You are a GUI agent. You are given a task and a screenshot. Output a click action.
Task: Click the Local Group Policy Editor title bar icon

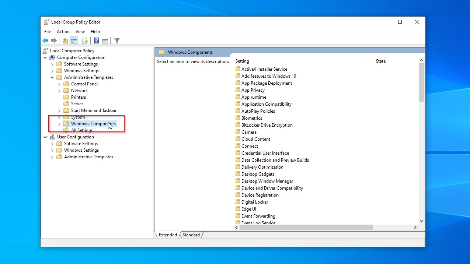(x=46, y=22)
